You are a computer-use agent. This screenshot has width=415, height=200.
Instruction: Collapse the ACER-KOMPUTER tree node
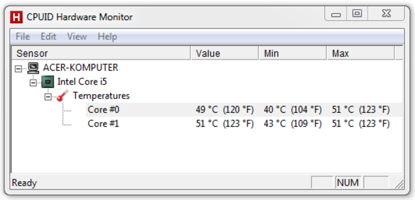point(18,69)
